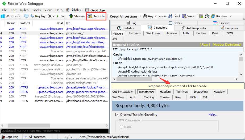Image resolution: width=245 pixels, height=140 pixels.
Task: Open the File menu
Action: click(x=4, y=10)
